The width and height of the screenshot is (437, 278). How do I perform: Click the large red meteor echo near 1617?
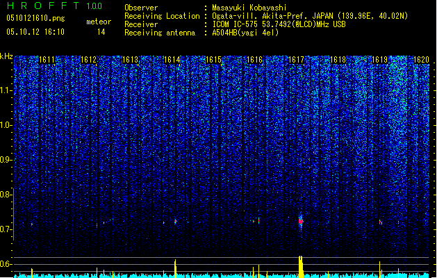(301, 222)
